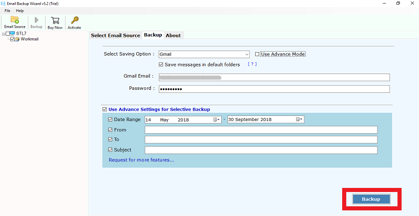Click the Select Saving Option label
Image resolution: width=419 pixels, height=216 pixels.
coord(129,54)
